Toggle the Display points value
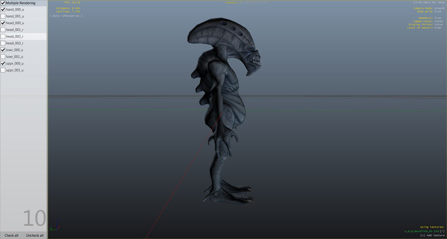Image resolution: width=447 pixels, height=239 pixels. [439, 25]
